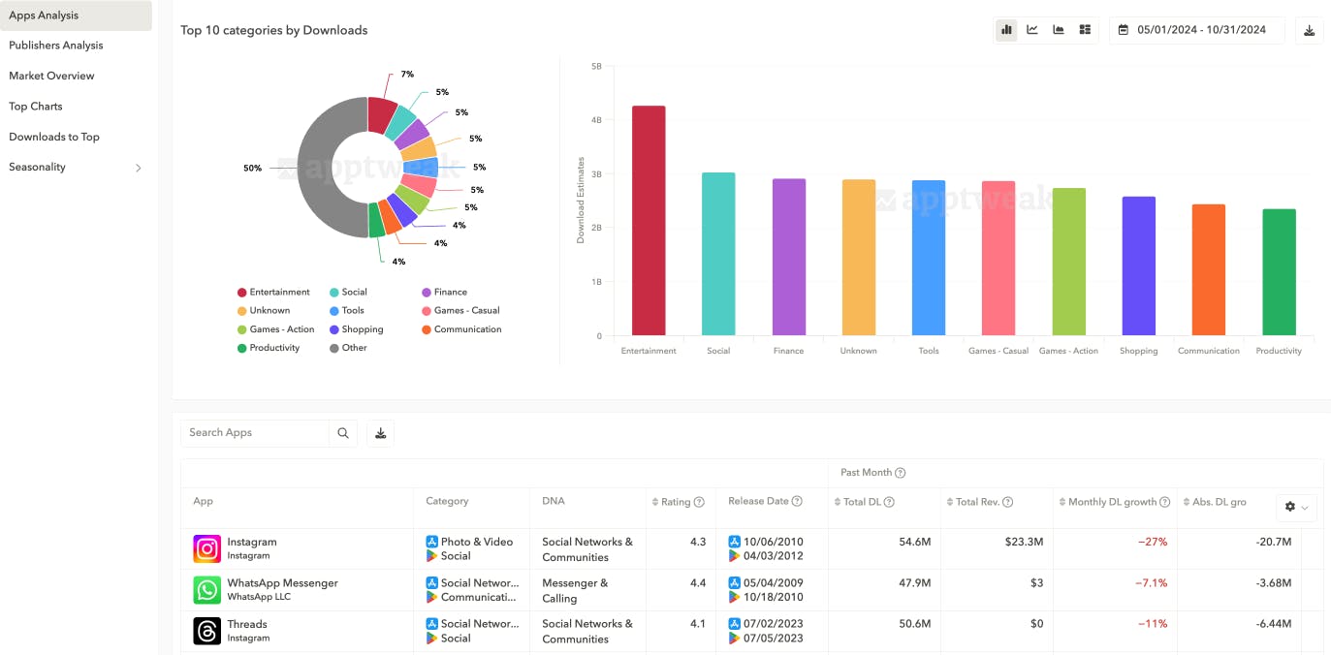1331x655 pixels.
Task: Toggle Games - Casual legend item
Action: coord(460,310)
